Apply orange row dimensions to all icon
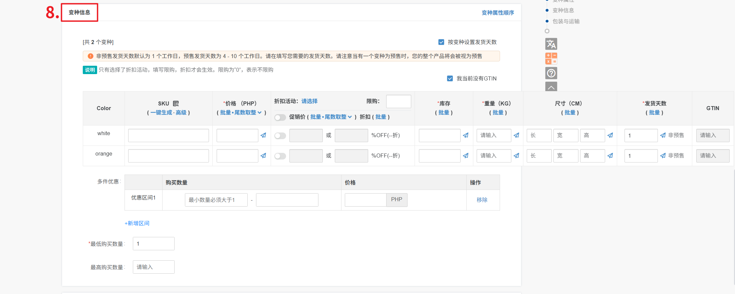Screen dimensions: 735x294 610,156
